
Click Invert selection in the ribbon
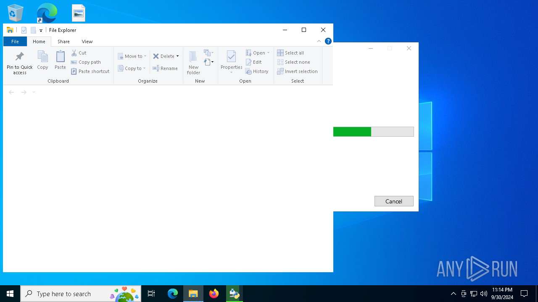[297, 71]
